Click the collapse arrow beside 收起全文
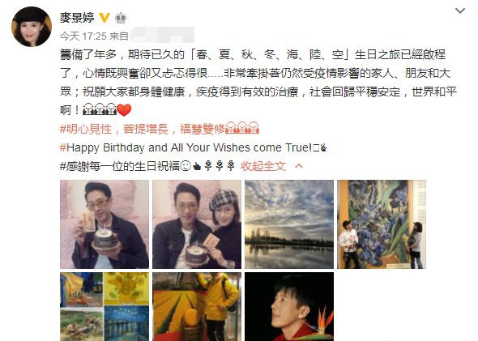478x341 pixels. click(x=299, y=166)
